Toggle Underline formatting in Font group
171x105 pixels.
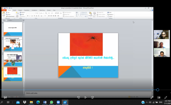point(32,16)
